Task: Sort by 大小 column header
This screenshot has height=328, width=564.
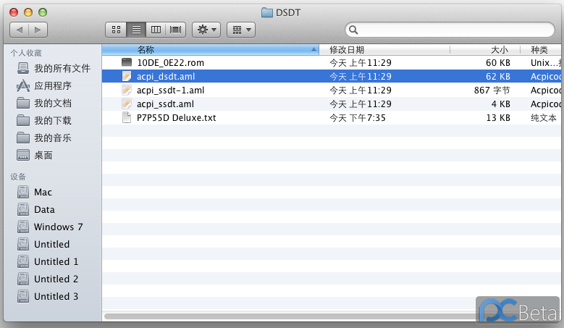Action: (485, 50)
